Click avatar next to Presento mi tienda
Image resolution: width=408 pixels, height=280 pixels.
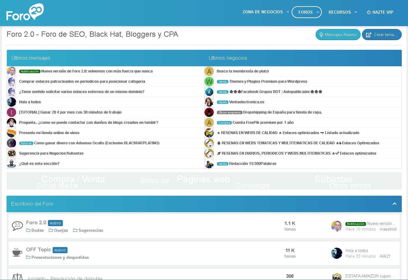[12, 133]
